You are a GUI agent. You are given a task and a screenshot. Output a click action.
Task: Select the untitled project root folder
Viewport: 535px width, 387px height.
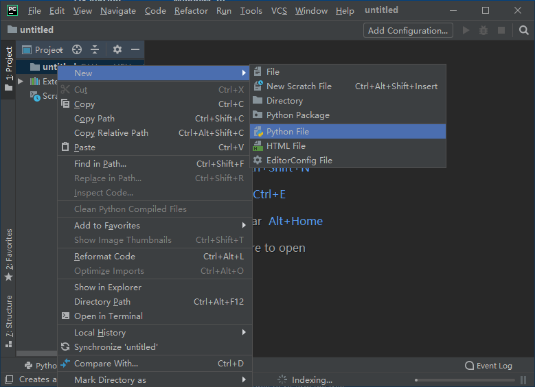tap(80, 67)
